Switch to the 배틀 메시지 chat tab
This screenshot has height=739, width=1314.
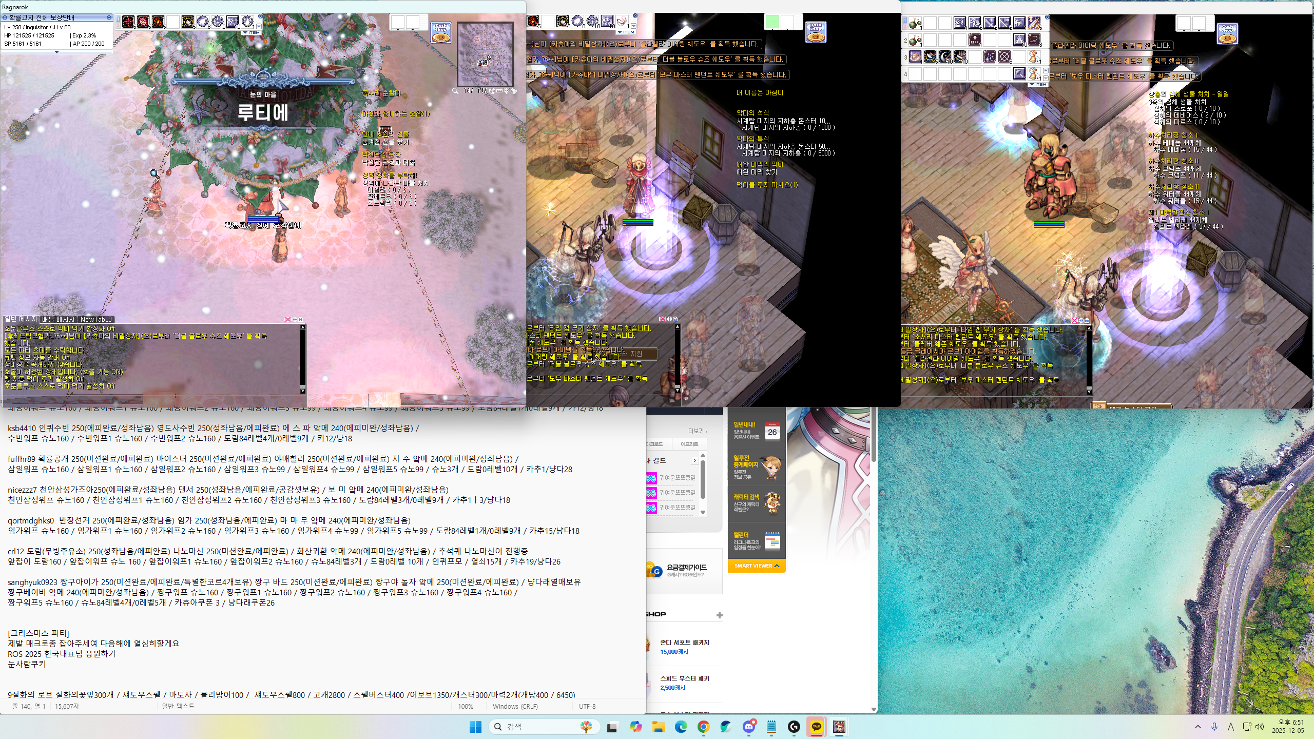pyautogui.click(x=58, y=319)
